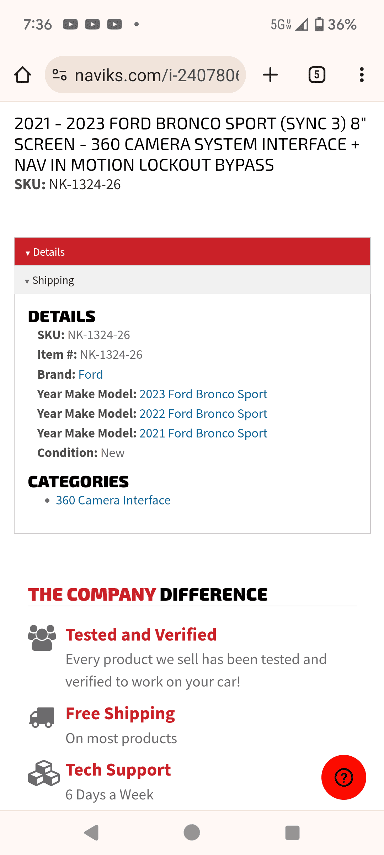Viewport: 384px width, 855px height.
Task: Open the three-dot browser menu
Action: tap(362, 75)
